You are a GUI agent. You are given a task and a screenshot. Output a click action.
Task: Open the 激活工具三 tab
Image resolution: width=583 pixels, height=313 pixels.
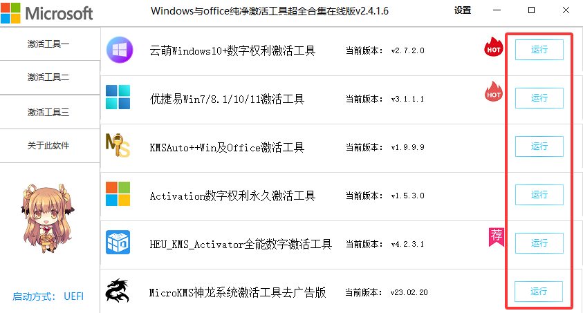[48, 112]
